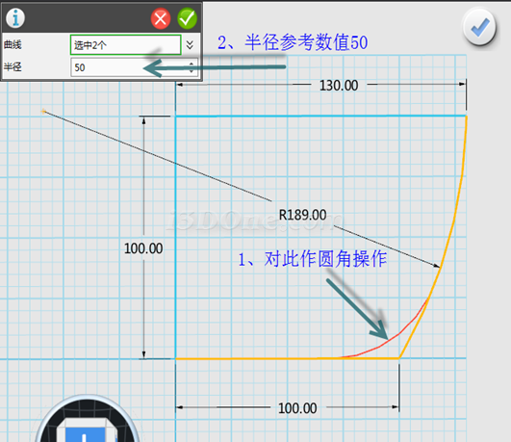Select the 130.00 horizontal dimension label
This screenshot has height=442, width=511.
[x=339, y=86]
